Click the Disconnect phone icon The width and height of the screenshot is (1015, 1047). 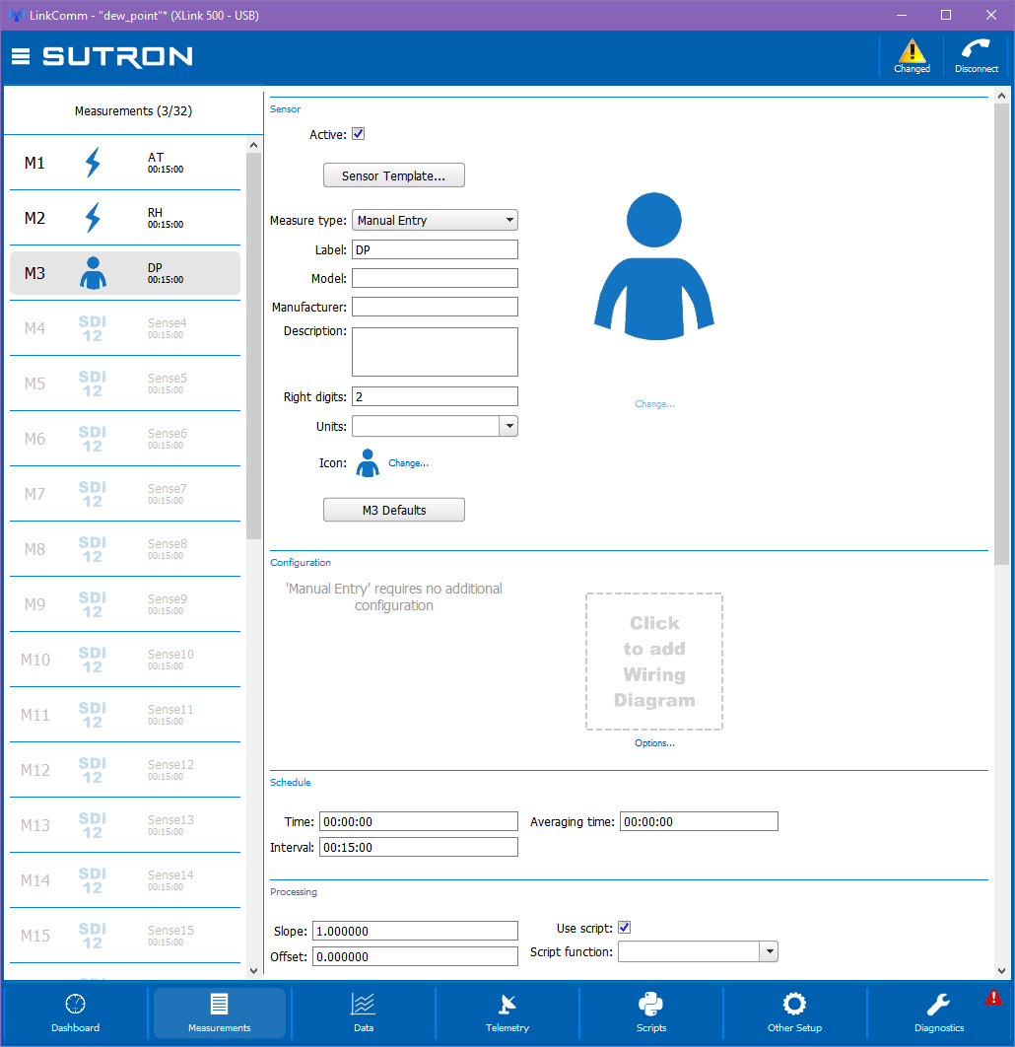point(976,49)
